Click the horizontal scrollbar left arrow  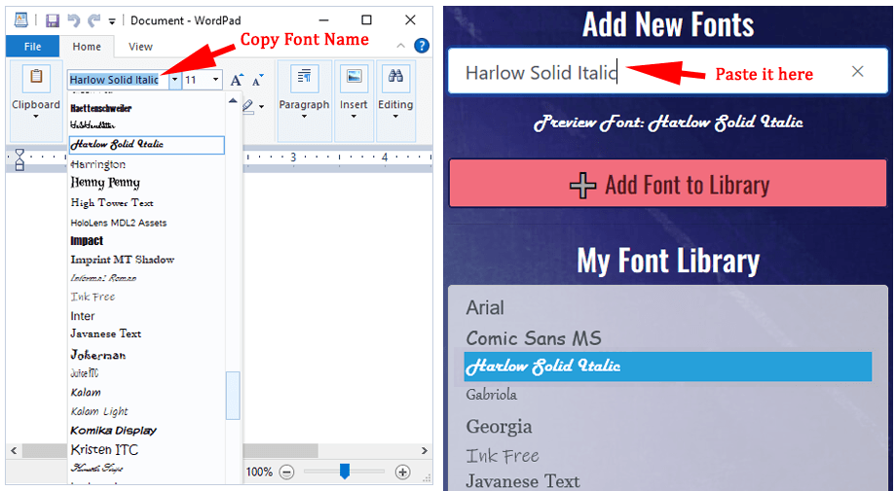coord(15,451)
